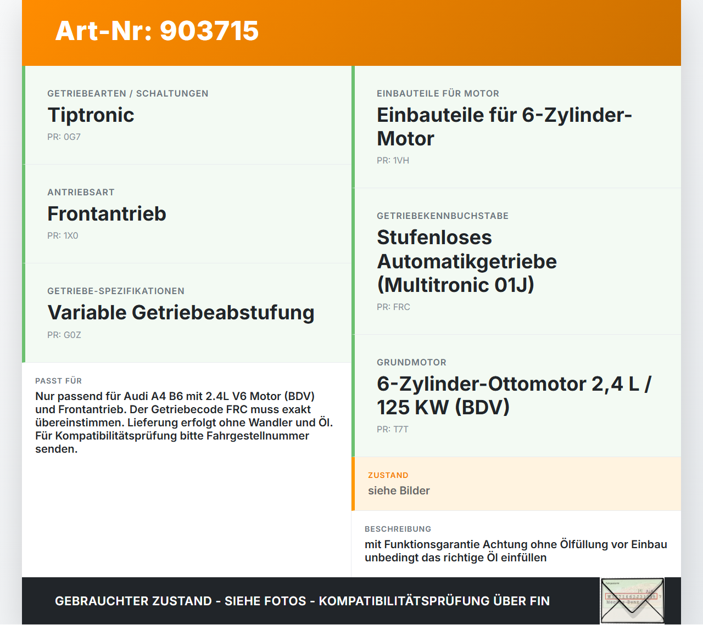This screenshot has width=703, height=625.
Task: Click the vehicle registration thumbnail image
Action: pyautogui.click(x=632, y=601)
